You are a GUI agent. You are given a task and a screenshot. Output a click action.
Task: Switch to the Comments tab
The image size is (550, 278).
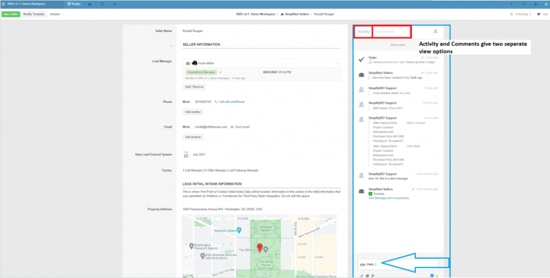click(392, 31)
